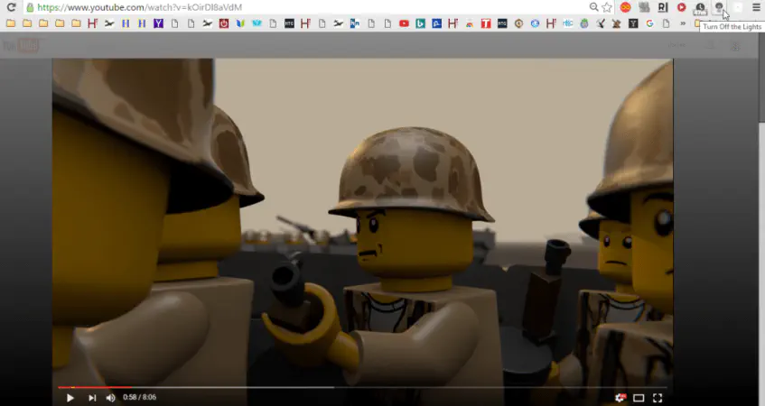Open Chrome hamburger menu
This screenshot has height=406, width=765.
756,7
